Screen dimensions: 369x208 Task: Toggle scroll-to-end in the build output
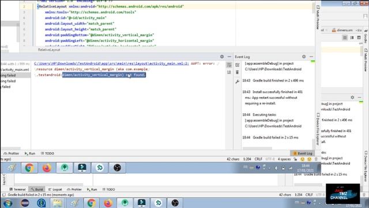point(229,72)
